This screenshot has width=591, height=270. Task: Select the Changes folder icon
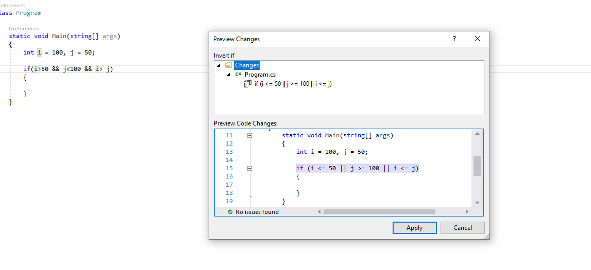click(x=228, y=65)
